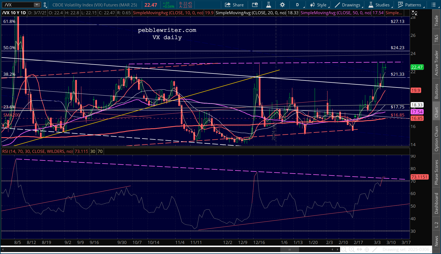Click the expand-collapse arrows icon
This screenshot has height=254, width=441.
click(x=359, y=250)
